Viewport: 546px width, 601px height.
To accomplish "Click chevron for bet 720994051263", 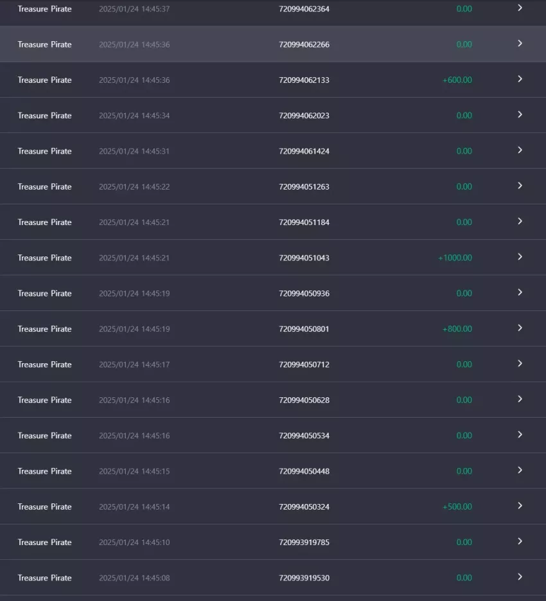I will click(520, 186).
